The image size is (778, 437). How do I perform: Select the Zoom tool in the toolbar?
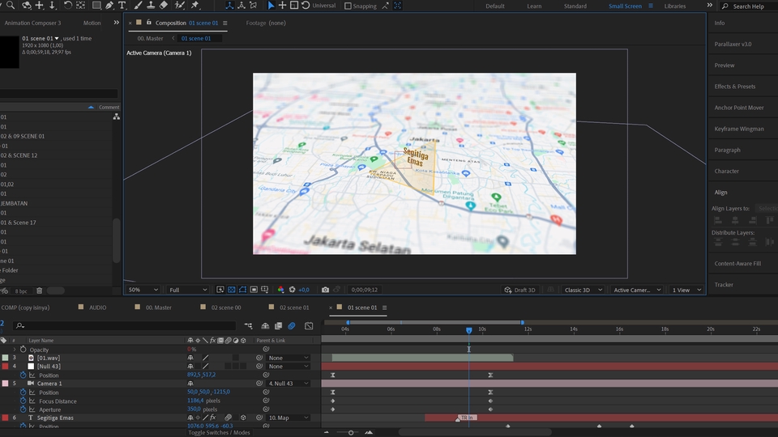(11, 5)
